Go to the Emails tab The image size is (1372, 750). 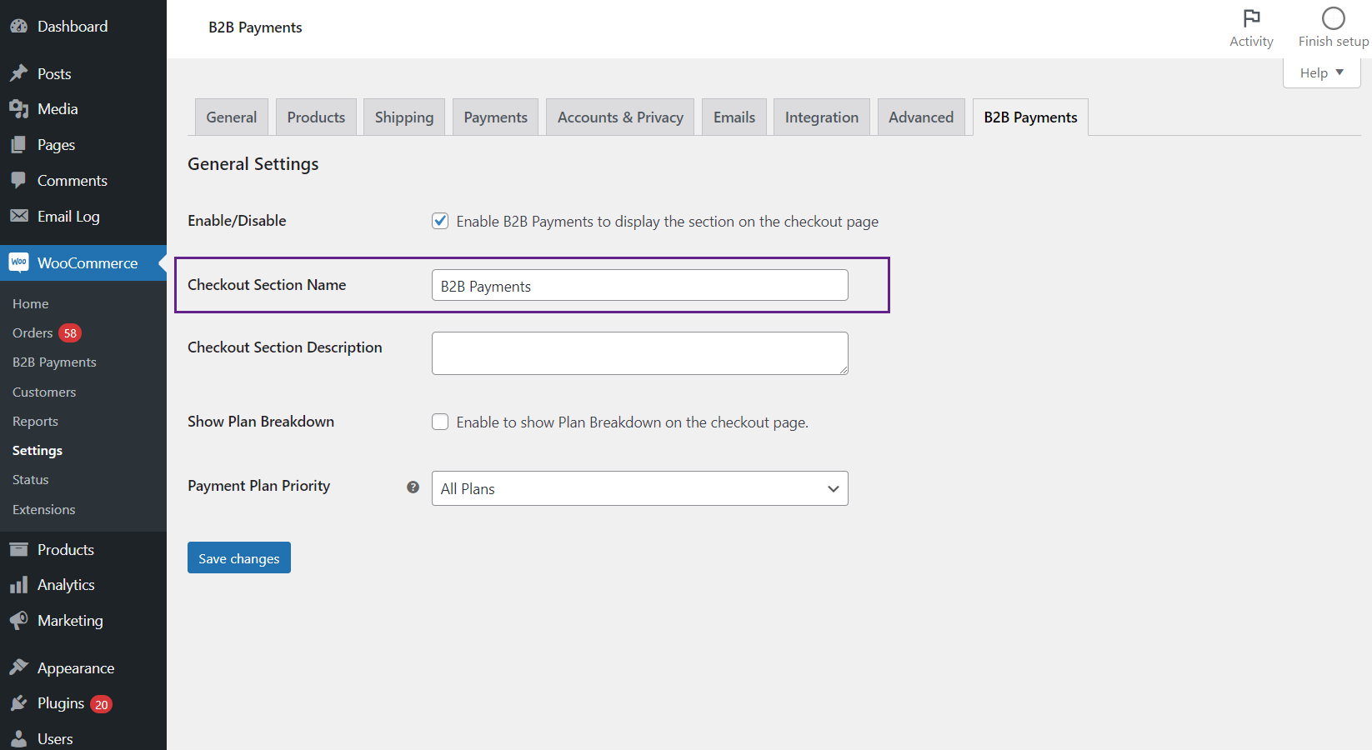[734, 117]
